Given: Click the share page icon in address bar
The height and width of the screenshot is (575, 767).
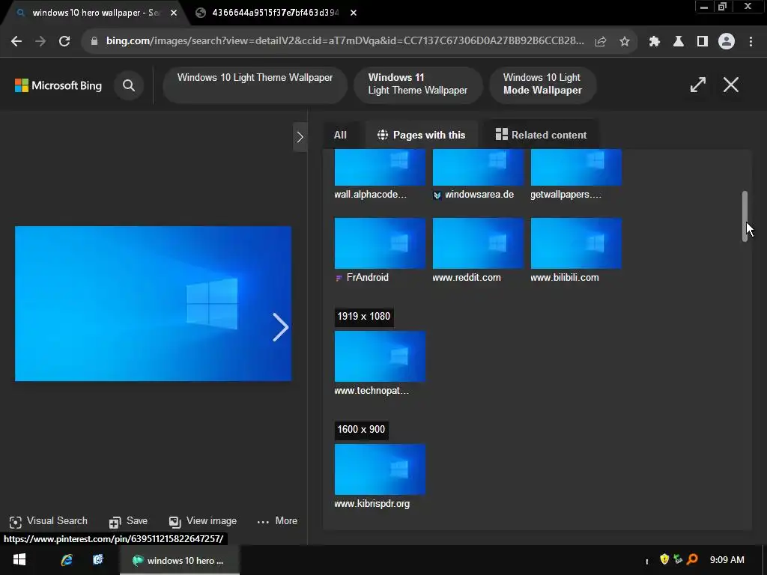Looking at the screenshot, I should tap(601, 42).
